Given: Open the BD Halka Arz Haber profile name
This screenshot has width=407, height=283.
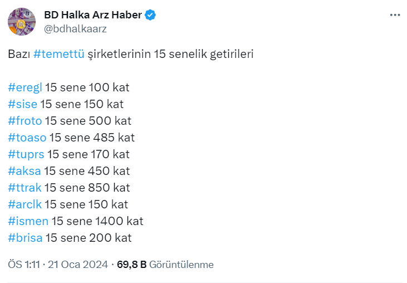Looking at the screenshot, I should [93, 16].
